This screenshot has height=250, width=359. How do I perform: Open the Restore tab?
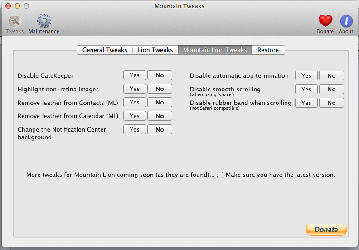(x=268, y=50)
